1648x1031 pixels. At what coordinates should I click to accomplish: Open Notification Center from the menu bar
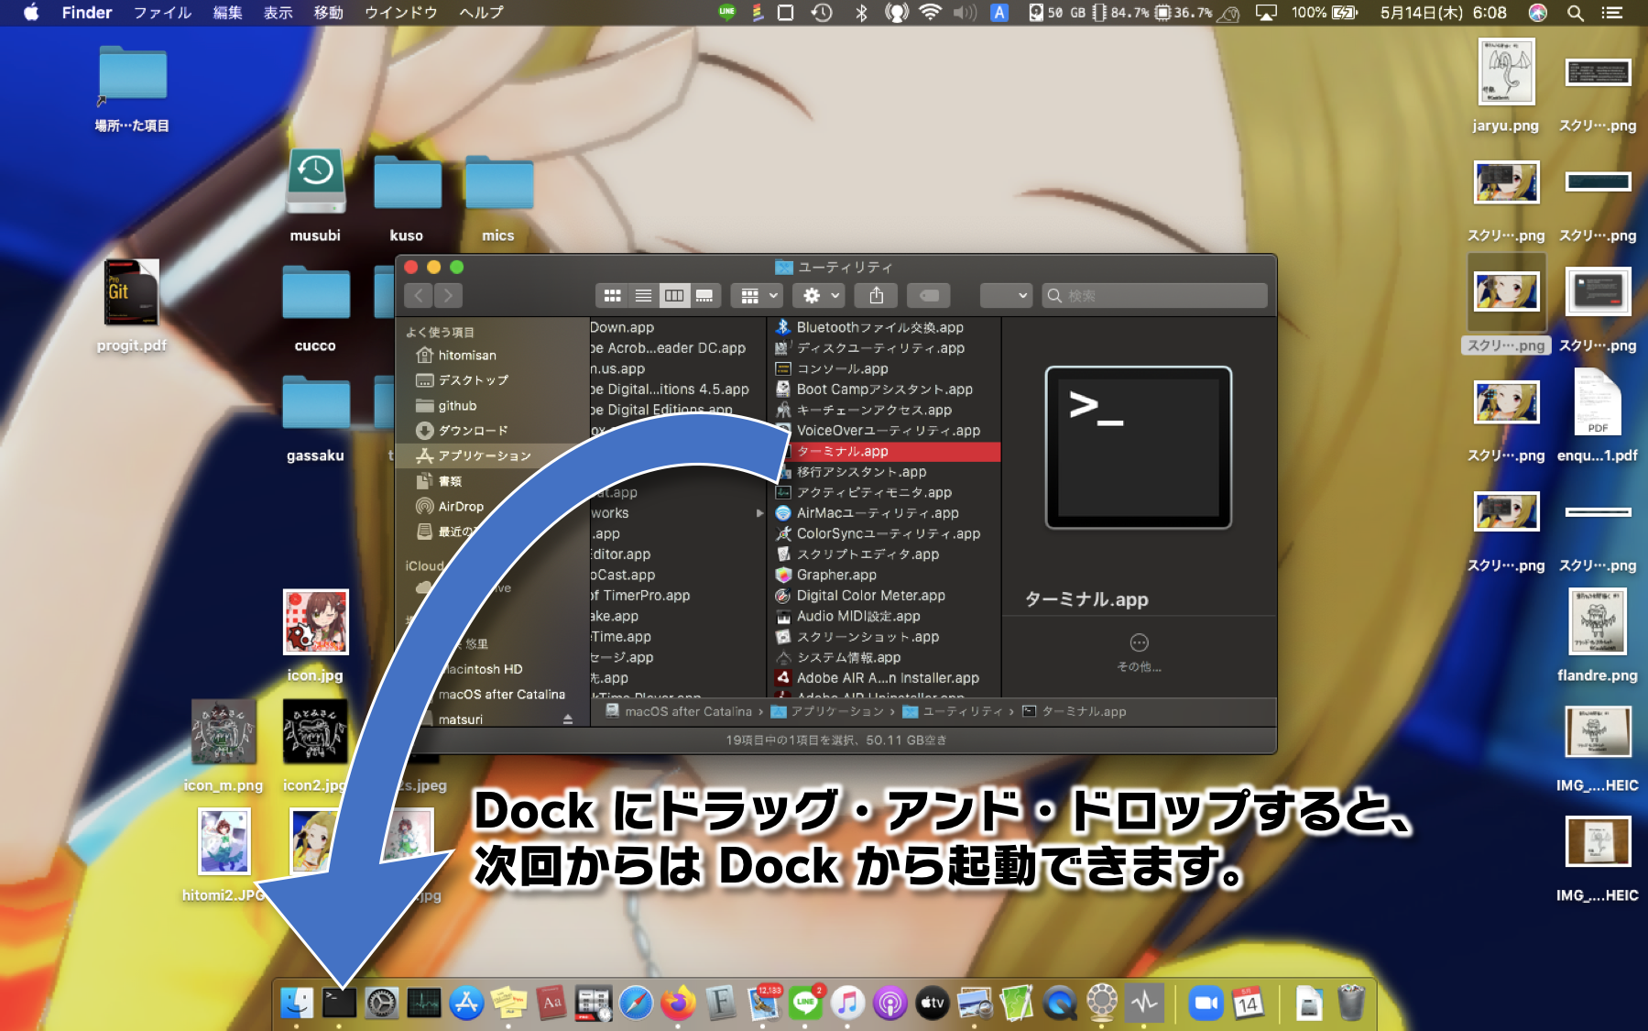tap(1611, 13)
